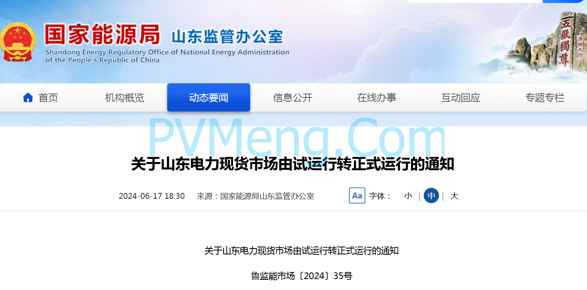Click the 字体： label

pos(380,196)
